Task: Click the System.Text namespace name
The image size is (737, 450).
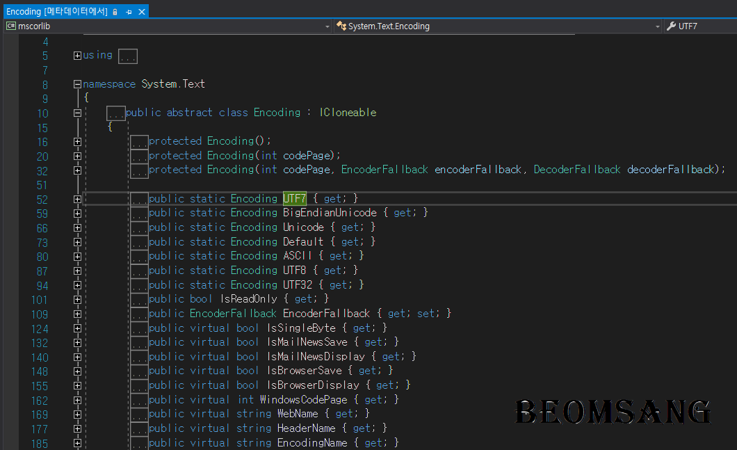Action: [173, 83]
